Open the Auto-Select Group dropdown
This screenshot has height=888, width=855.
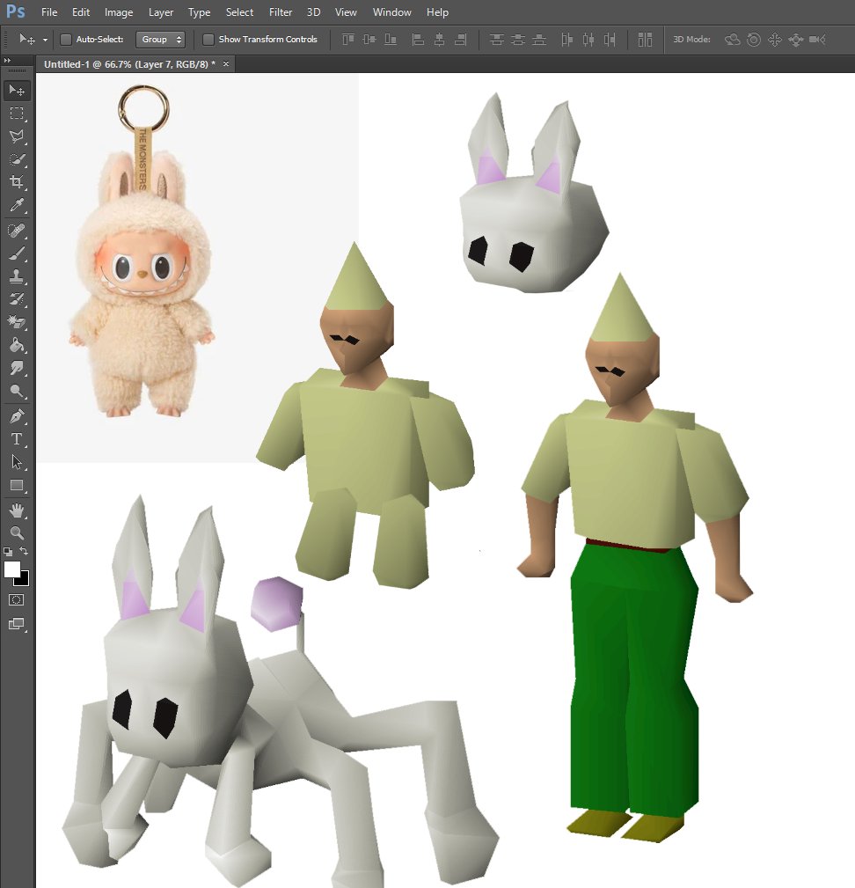(x=161, y=40)
